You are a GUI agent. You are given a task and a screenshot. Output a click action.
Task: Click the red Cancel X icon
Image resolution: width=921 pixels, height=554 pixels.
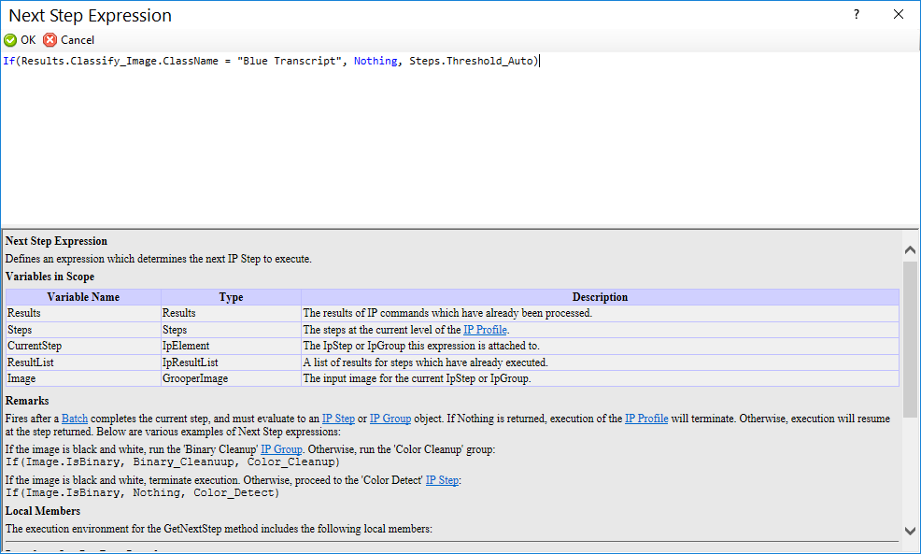click(50, 40)
